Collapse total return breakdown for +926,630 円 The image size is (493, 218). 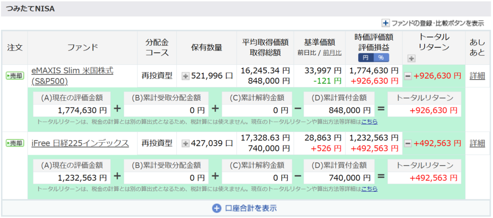407,76
